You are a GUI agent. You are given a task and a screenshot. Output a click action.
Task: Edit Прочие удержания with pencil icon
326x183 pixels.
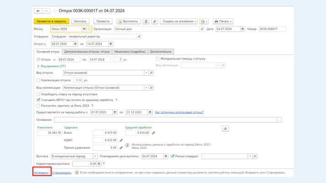click(x=121, y=148)
